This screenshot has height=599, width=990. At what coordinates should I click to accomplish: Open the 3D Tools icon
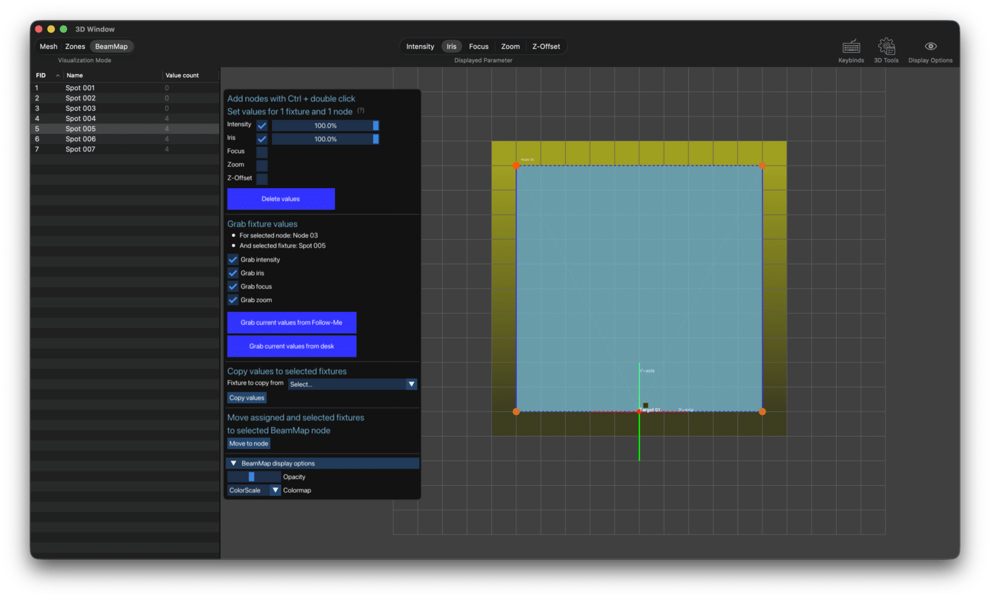click(x=886, y=46)
